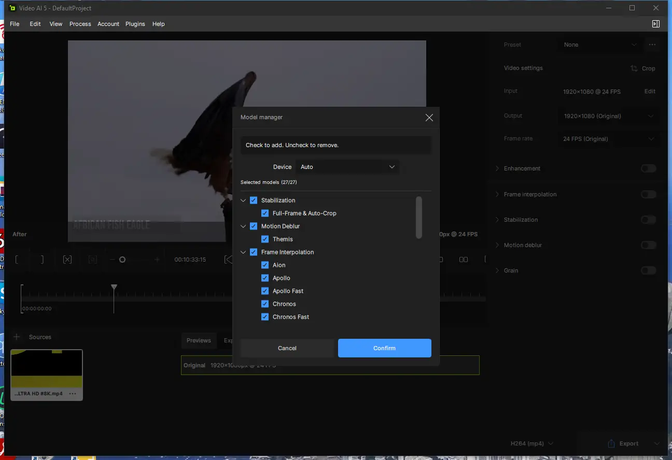This screenshot has height=460, width=672.
Task: Click the Export share icon
Action: pyautogui.click(x=611, y=443)
